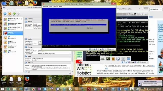Click USB pen icon in Redhat1 status bar
Image resolution: width=163 pixels, height=91 pixels.
pyautogui.click(x=94, y=49)
